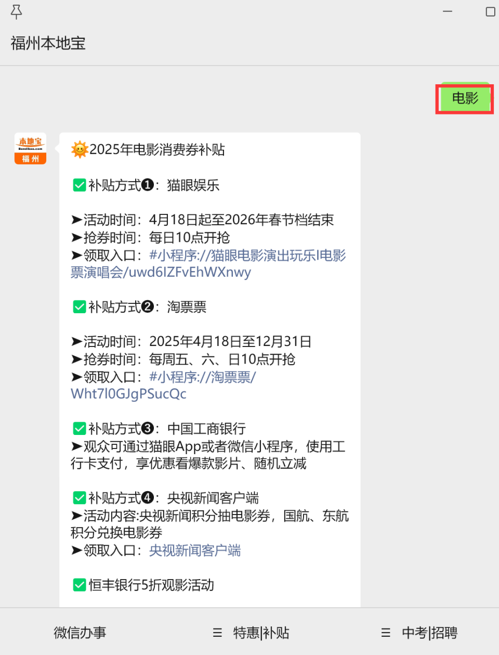Open the 中考|招聘 bottom menu

[429, 633]
